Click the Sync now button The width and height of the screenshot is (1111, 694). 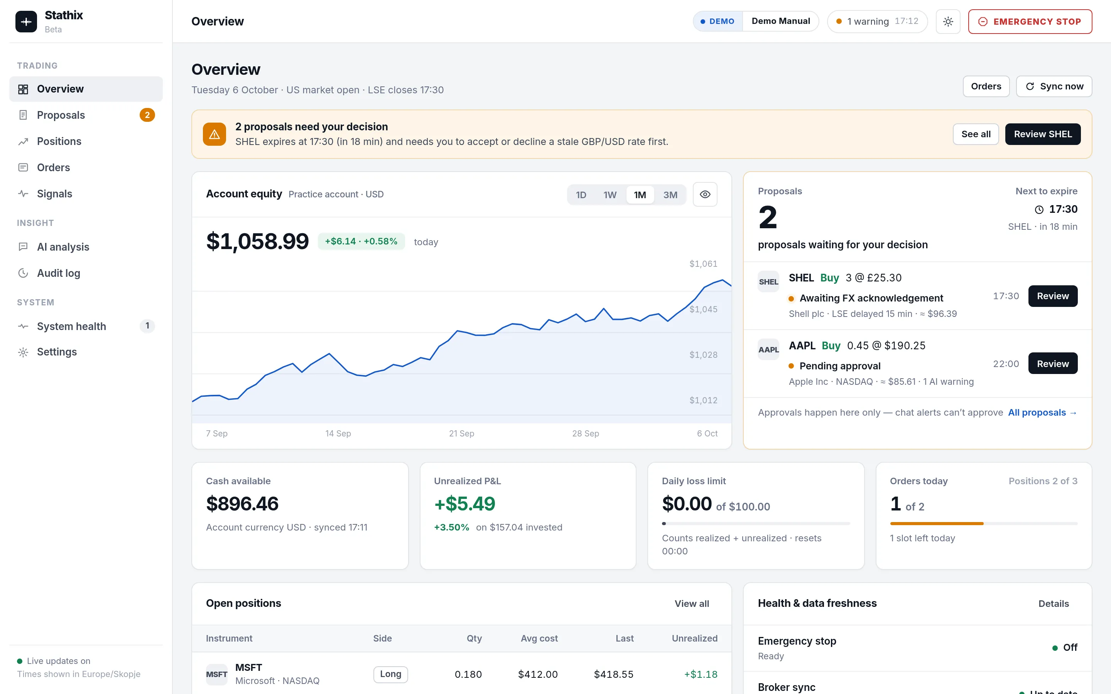tap(1054, 86)
